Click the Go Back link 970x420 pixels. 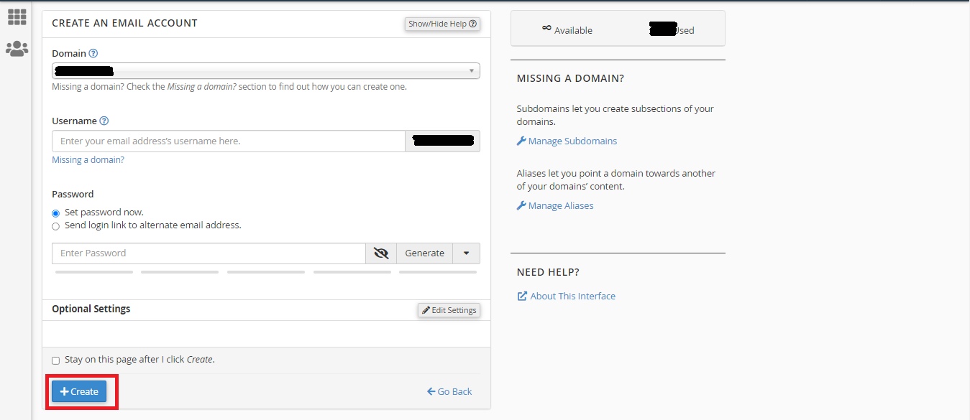449,391
